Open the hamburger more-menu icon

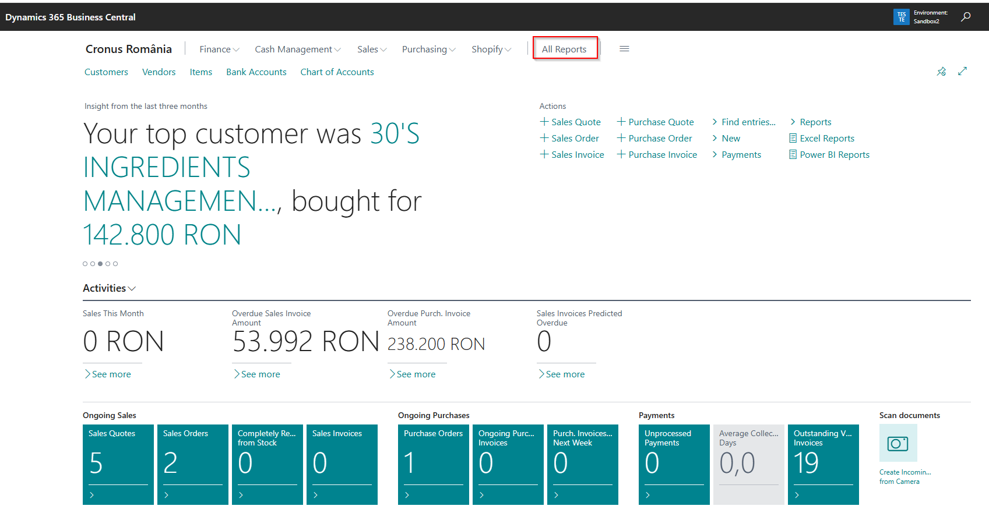624,49
